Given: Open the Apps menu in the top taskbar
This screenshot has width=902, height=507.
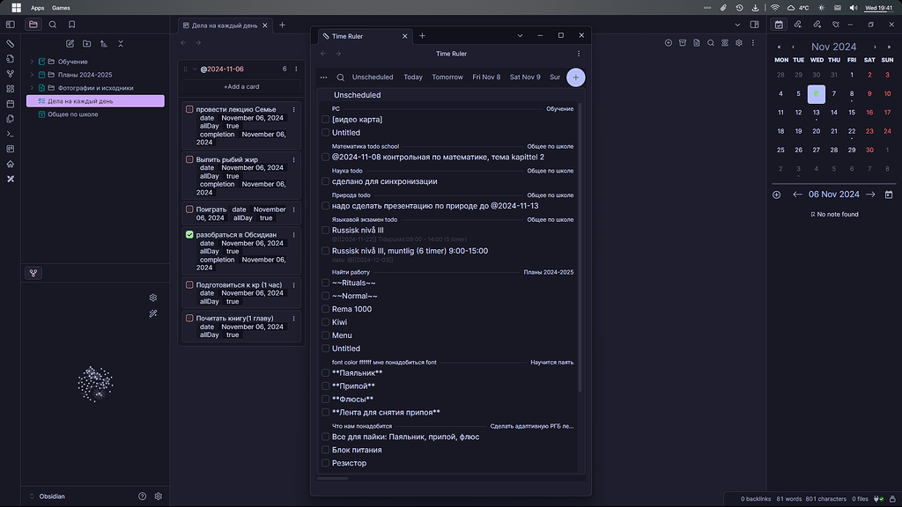Looking at the screenshot, I should 37,8.
